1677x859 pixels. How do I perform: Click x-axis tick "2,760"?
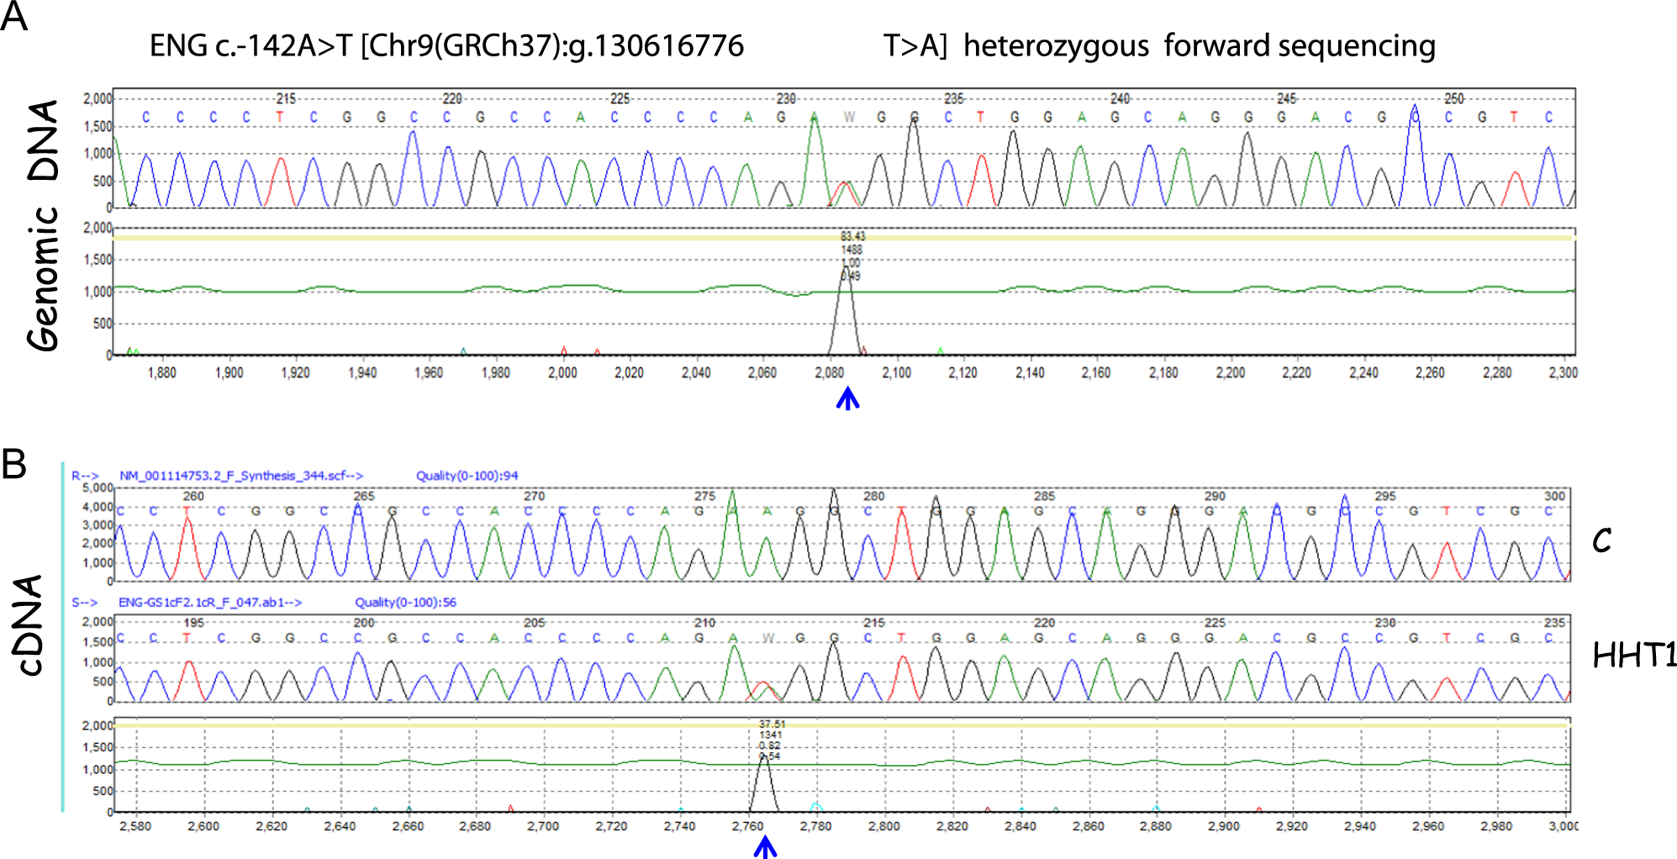747,826
